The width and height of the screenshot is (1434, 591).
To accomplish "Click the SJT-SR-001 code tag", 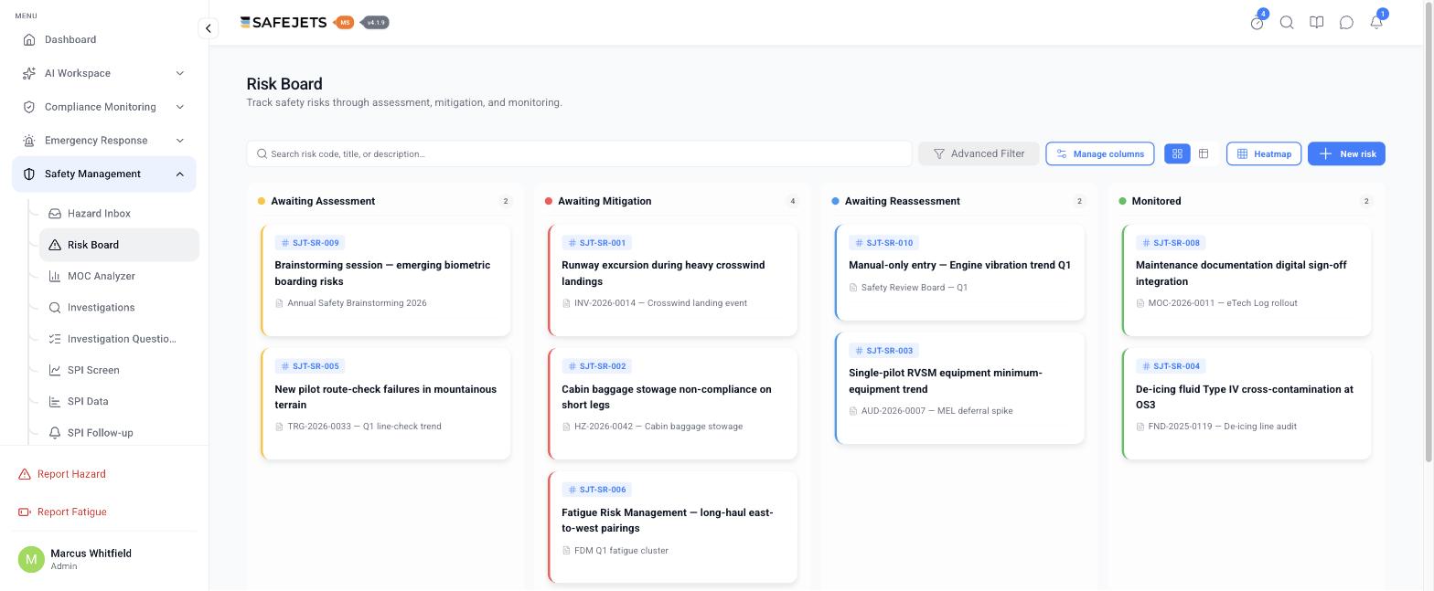I will click(596, 243).
